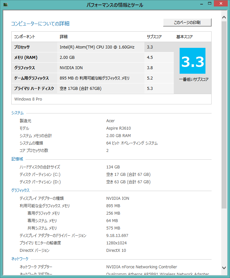Click the 895 MB total graphics memory
Viewport: 230px width, 278px height.
pyautogui.click(x=113, y=206)
